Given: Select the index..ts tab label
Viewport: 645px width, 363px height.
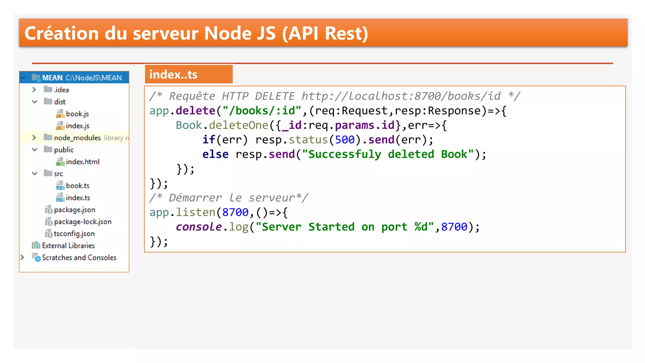Looking at the screenshot, I should (x=173, y=75).
